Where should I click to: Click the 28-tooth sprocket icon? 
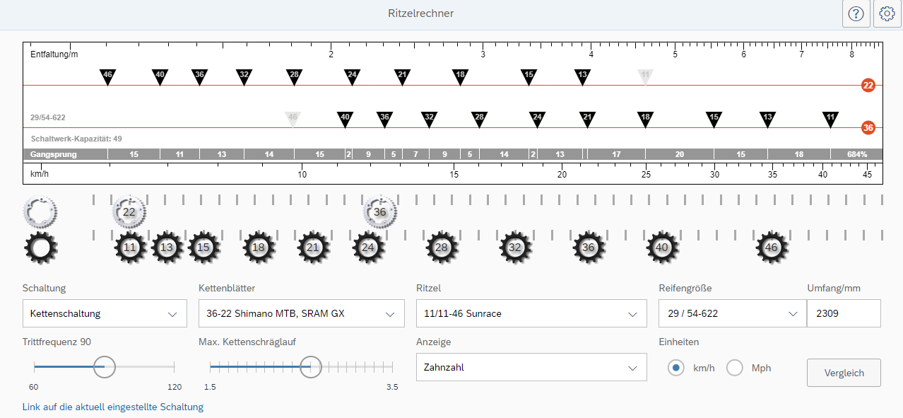(442, 248)
